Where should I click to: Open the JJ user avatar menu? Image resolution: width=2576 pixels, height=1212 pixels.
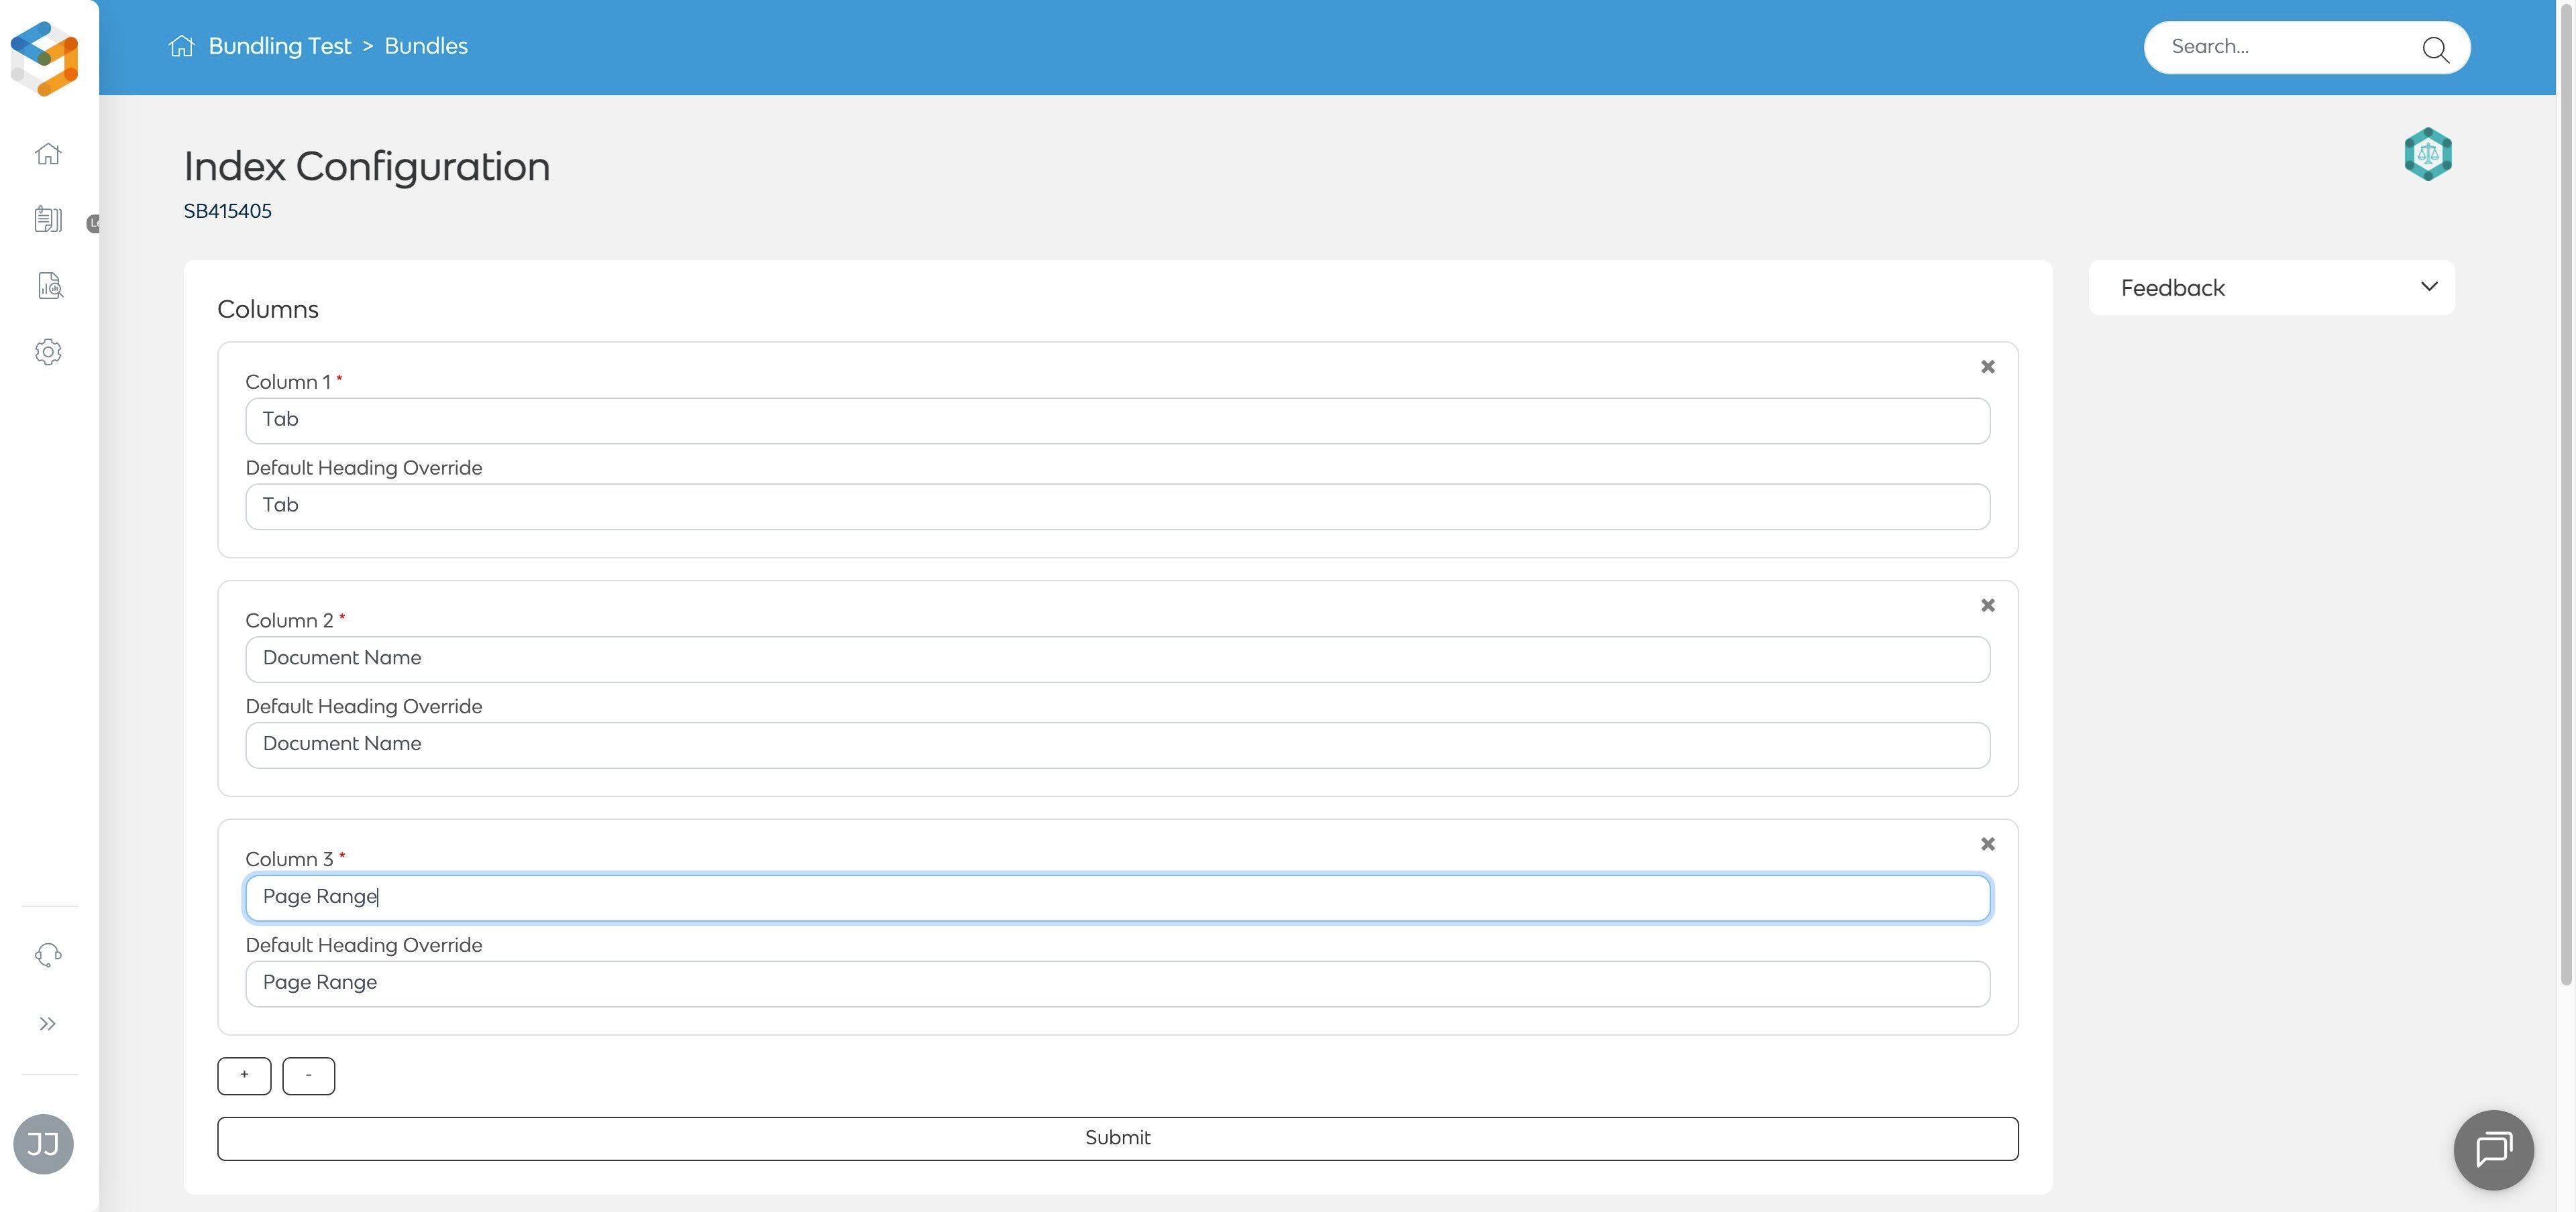pos(43,1143)
